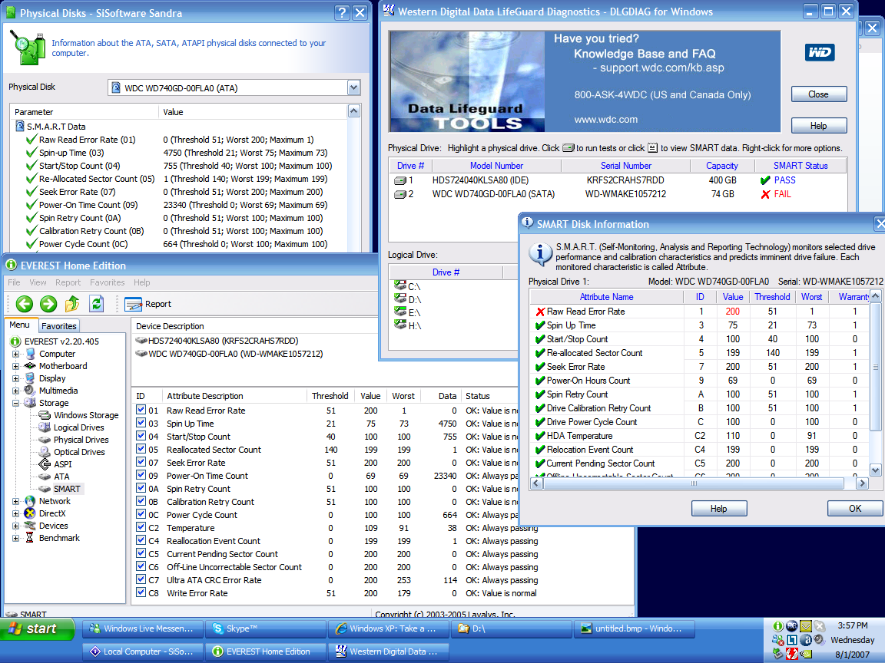Click the C:\ logical drive icon
The image size is (885, 663).
click(x=399, y=285)
